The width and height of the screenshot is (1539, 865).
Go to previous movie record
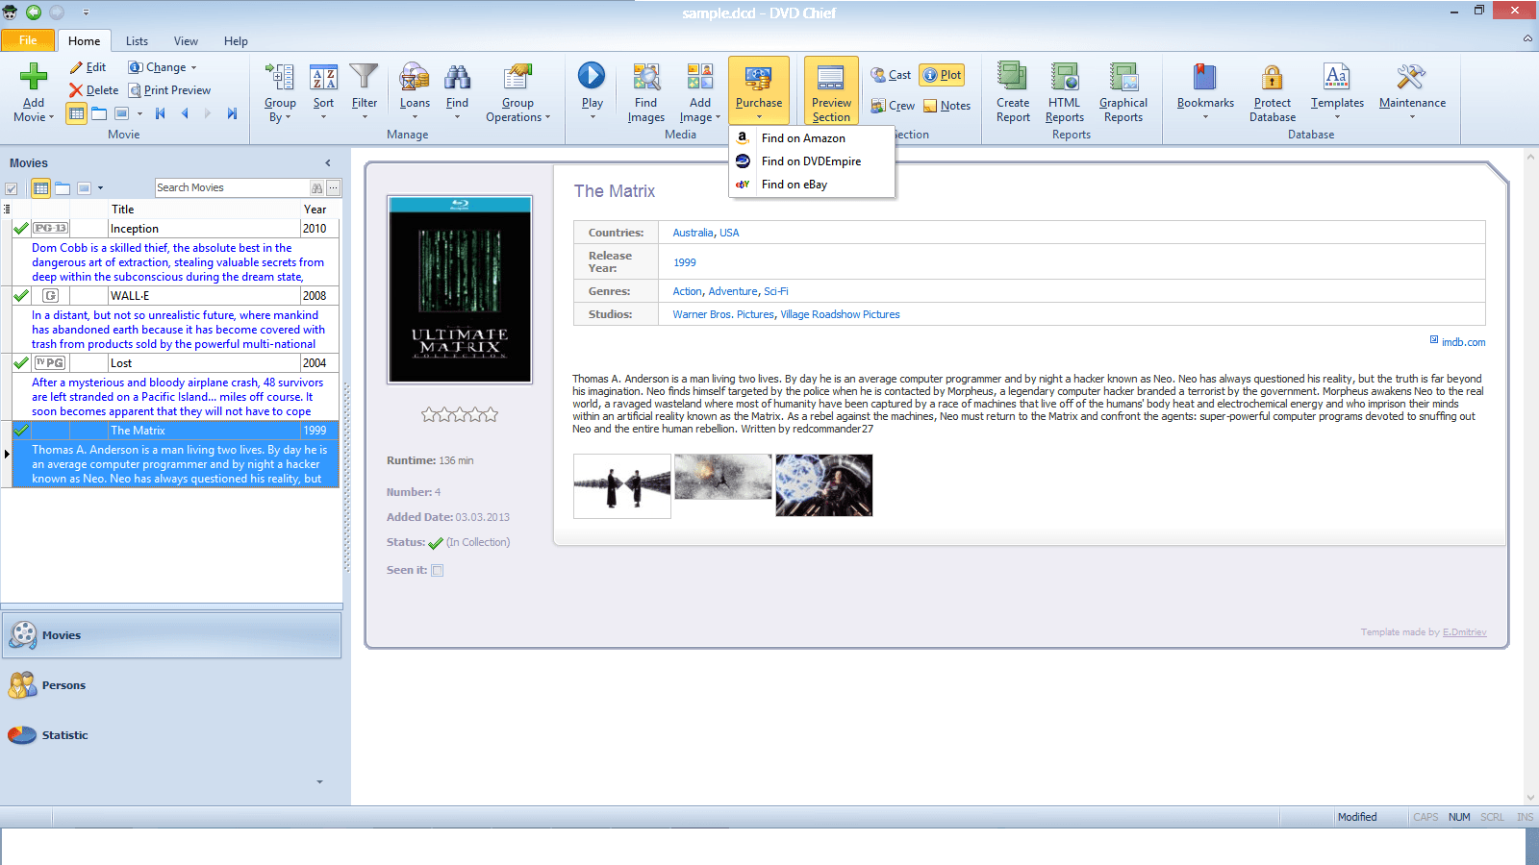(x=185, y=113)
